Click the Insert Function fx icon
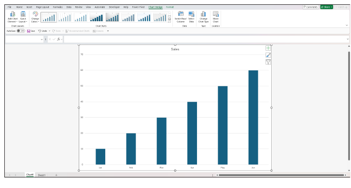This screenshot has height=188, width=351. 58,40
